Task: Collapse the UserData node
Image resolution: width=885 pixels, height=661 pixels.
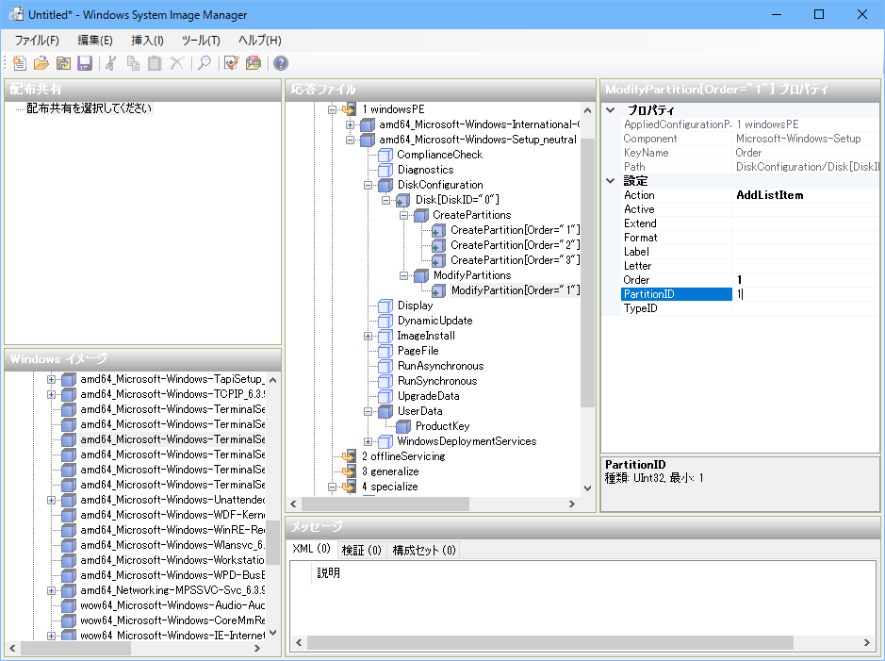Action: (368, 411)
